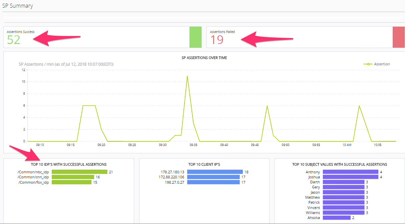Click the /Common/cnn_idp bar
405x224 pixels.
click(x=73, y=177)
